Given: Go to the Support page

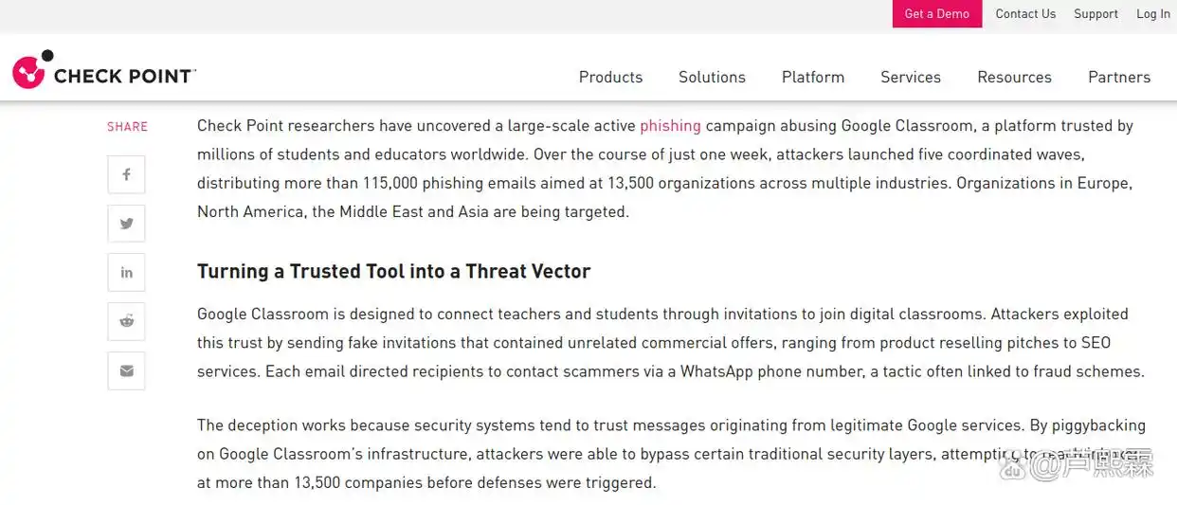Looking at the screenshot, I should coord(1096,14).
